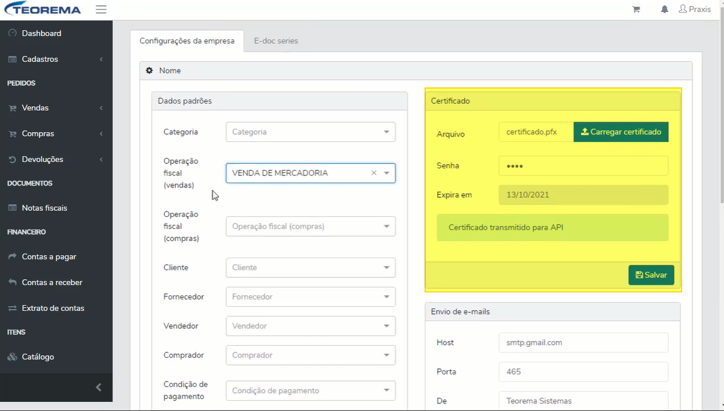Open Condição de pagamento dropdown

(310, 391)
